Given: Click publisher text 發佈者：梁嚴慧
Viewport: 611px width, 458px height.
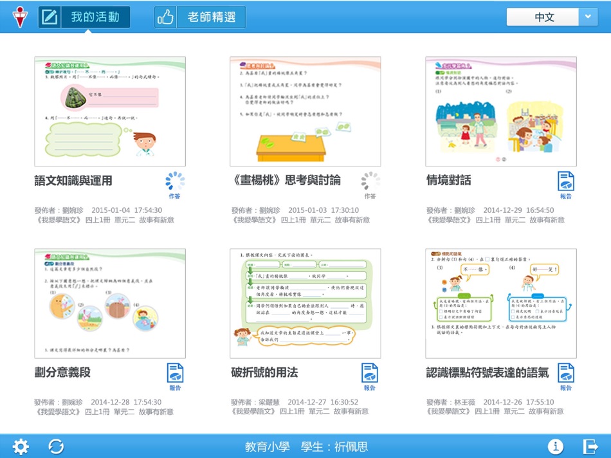Looking at the screenshot, I should (255, 402).
